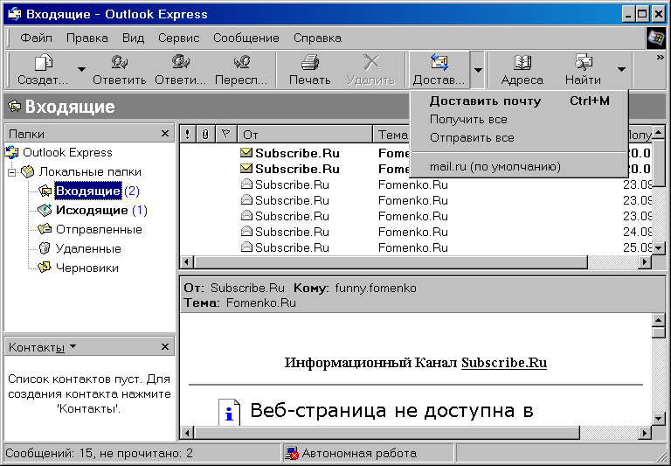671x466 pixels.
Task: Select the Subscribe.Ru message dated 24.09
Action: (x=416, y=233)
